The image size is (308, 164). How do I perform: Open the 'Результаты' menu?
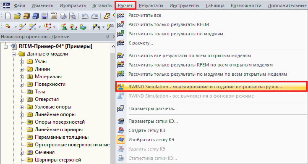pyautogui.click(x=151, y=5)
